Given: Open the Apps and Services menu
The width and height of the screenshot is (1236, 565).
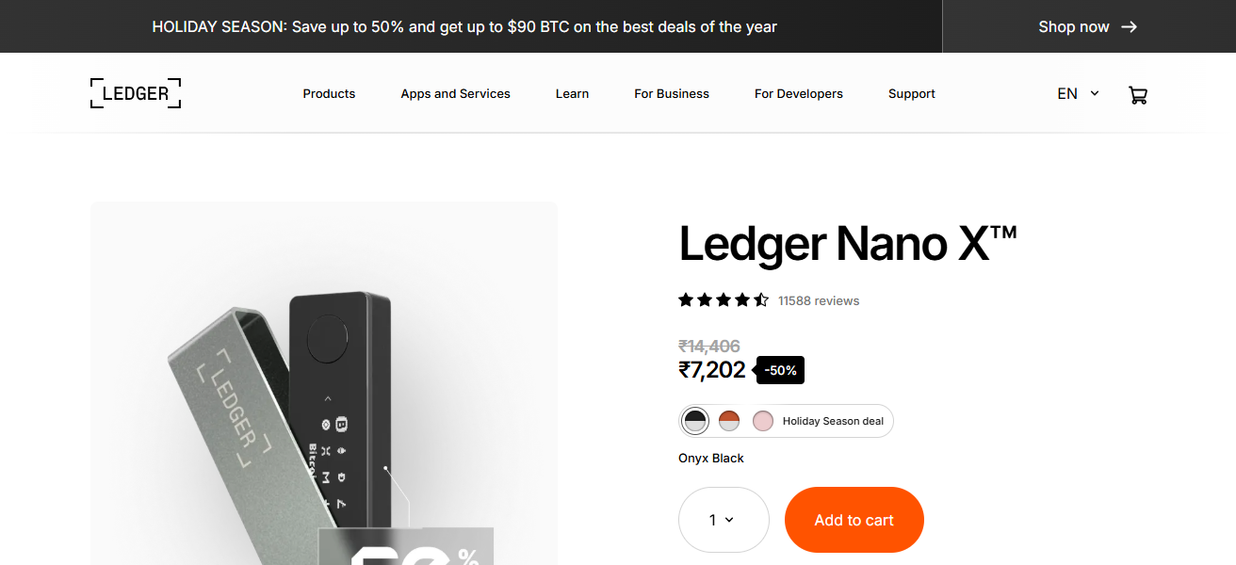Looking at the screenshot, I should [455, 93].
